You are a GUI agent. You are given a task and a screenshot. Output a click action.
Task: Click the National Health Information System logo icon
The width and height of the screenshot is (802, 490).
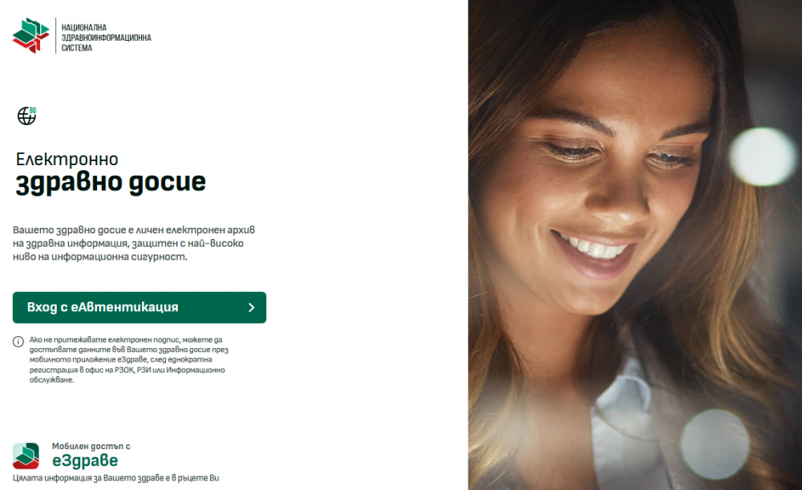[x=30, y=35]
